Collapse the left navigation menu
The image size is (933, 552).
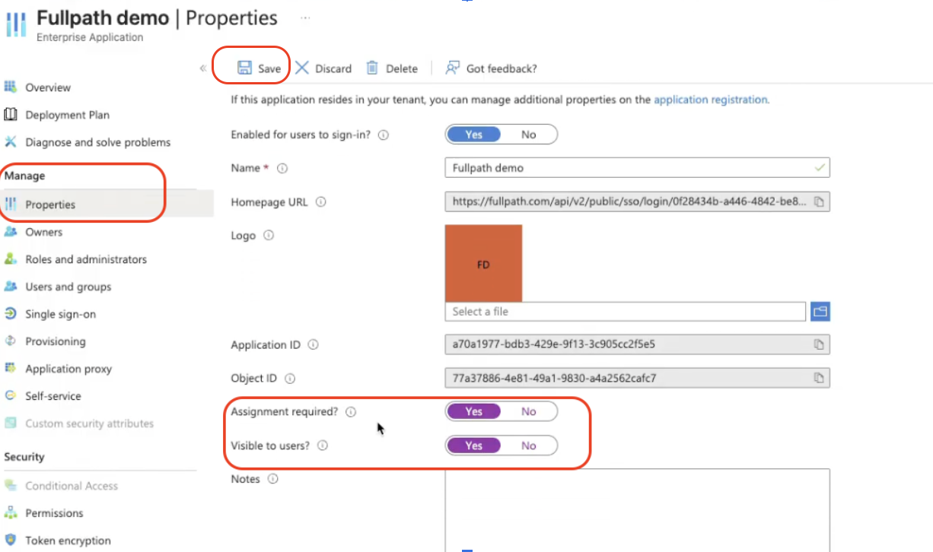tap(202, 68)
